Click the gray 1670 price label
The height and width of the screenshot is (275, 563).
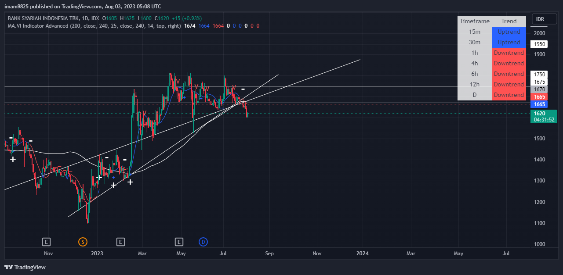pos(539,89)
